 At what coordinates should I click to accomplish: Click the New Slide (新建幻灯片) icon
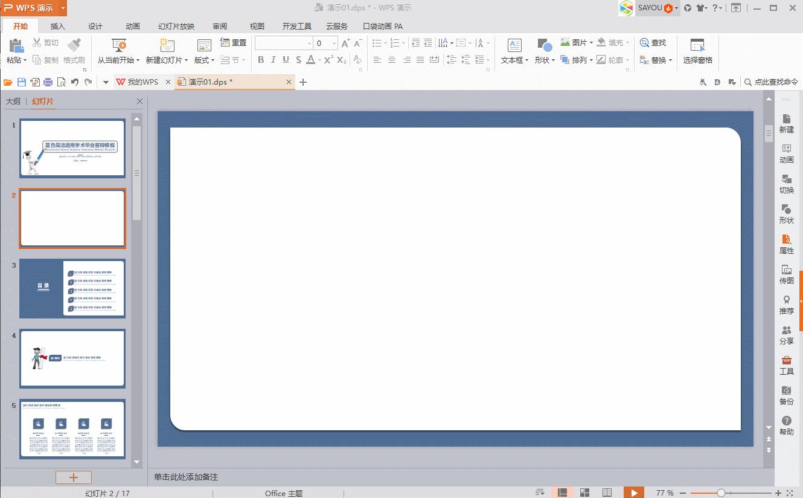pyautogui.click(x=167, y=45)
